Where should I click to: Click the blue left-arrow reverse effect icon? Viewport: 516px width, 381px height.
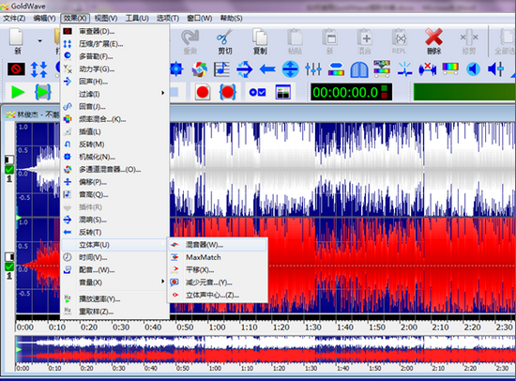point(267,69)
